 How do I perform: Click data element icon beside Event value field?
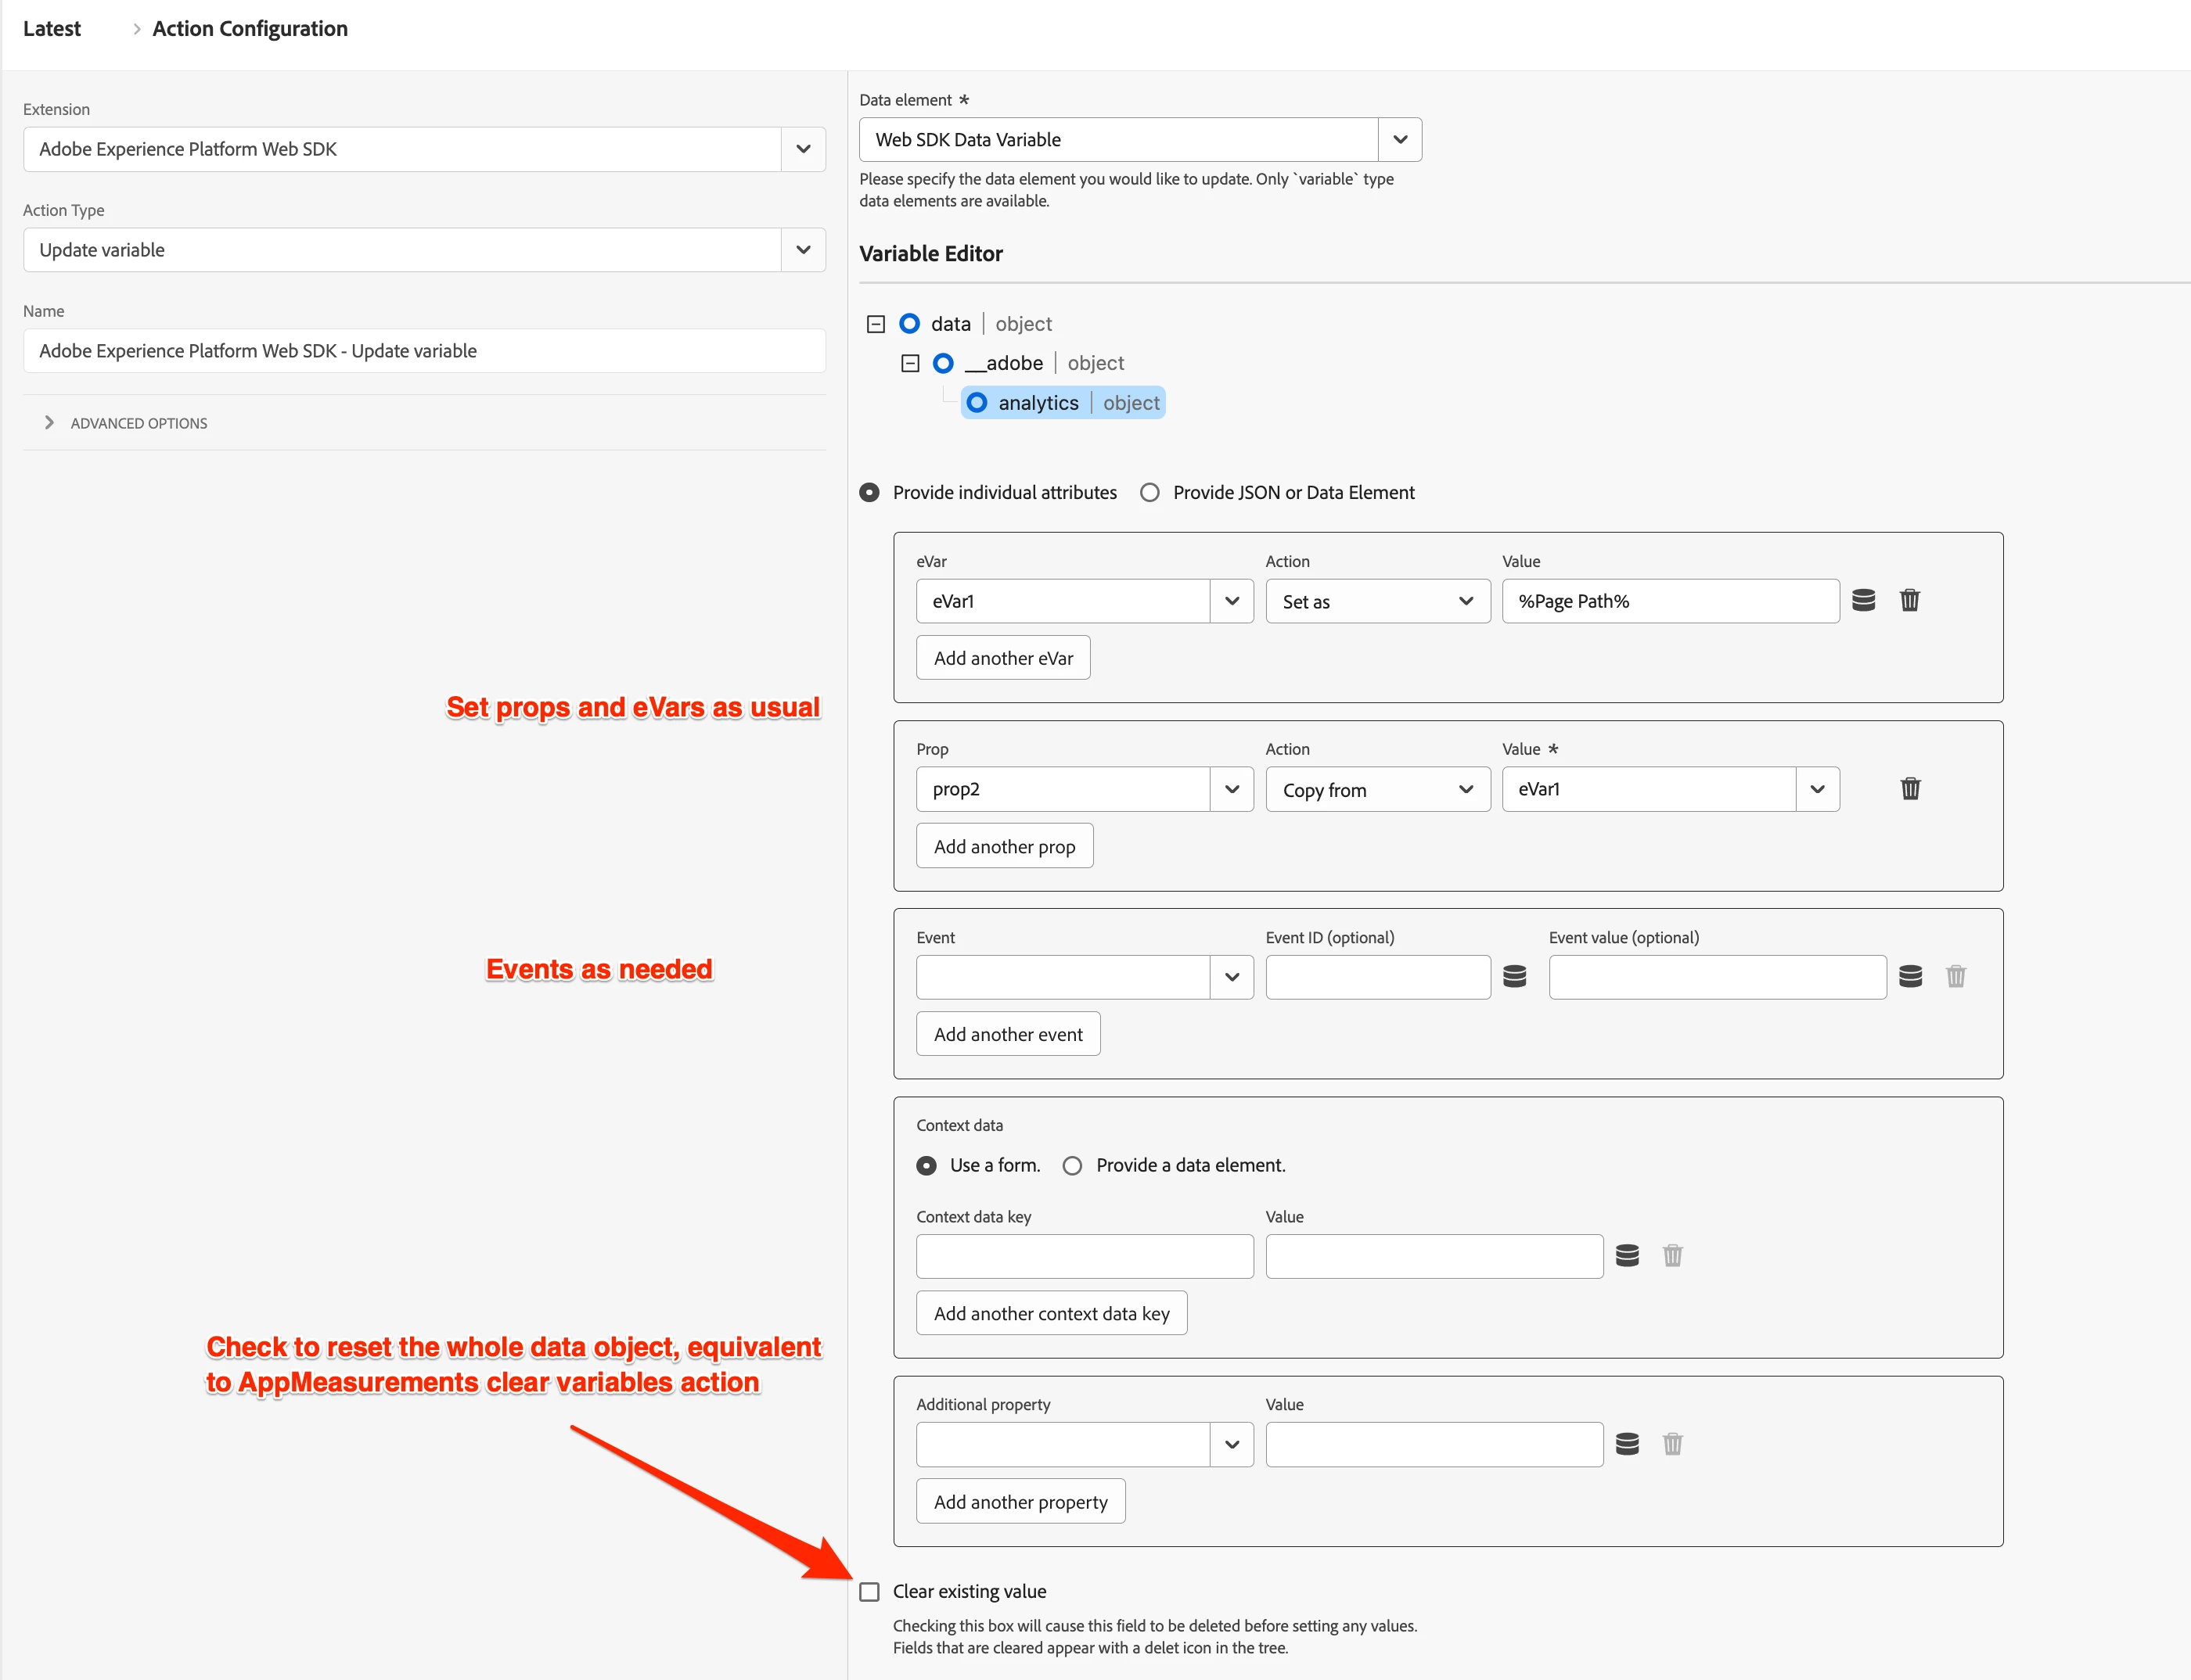(1910, 977)
